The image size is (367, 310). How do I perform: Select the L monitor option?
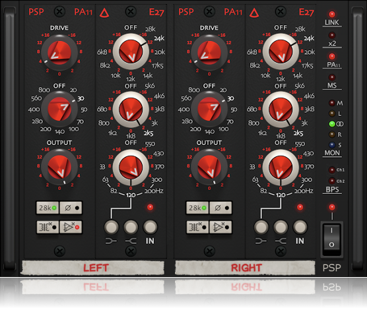pyautogui.click(x=331, y=113)
